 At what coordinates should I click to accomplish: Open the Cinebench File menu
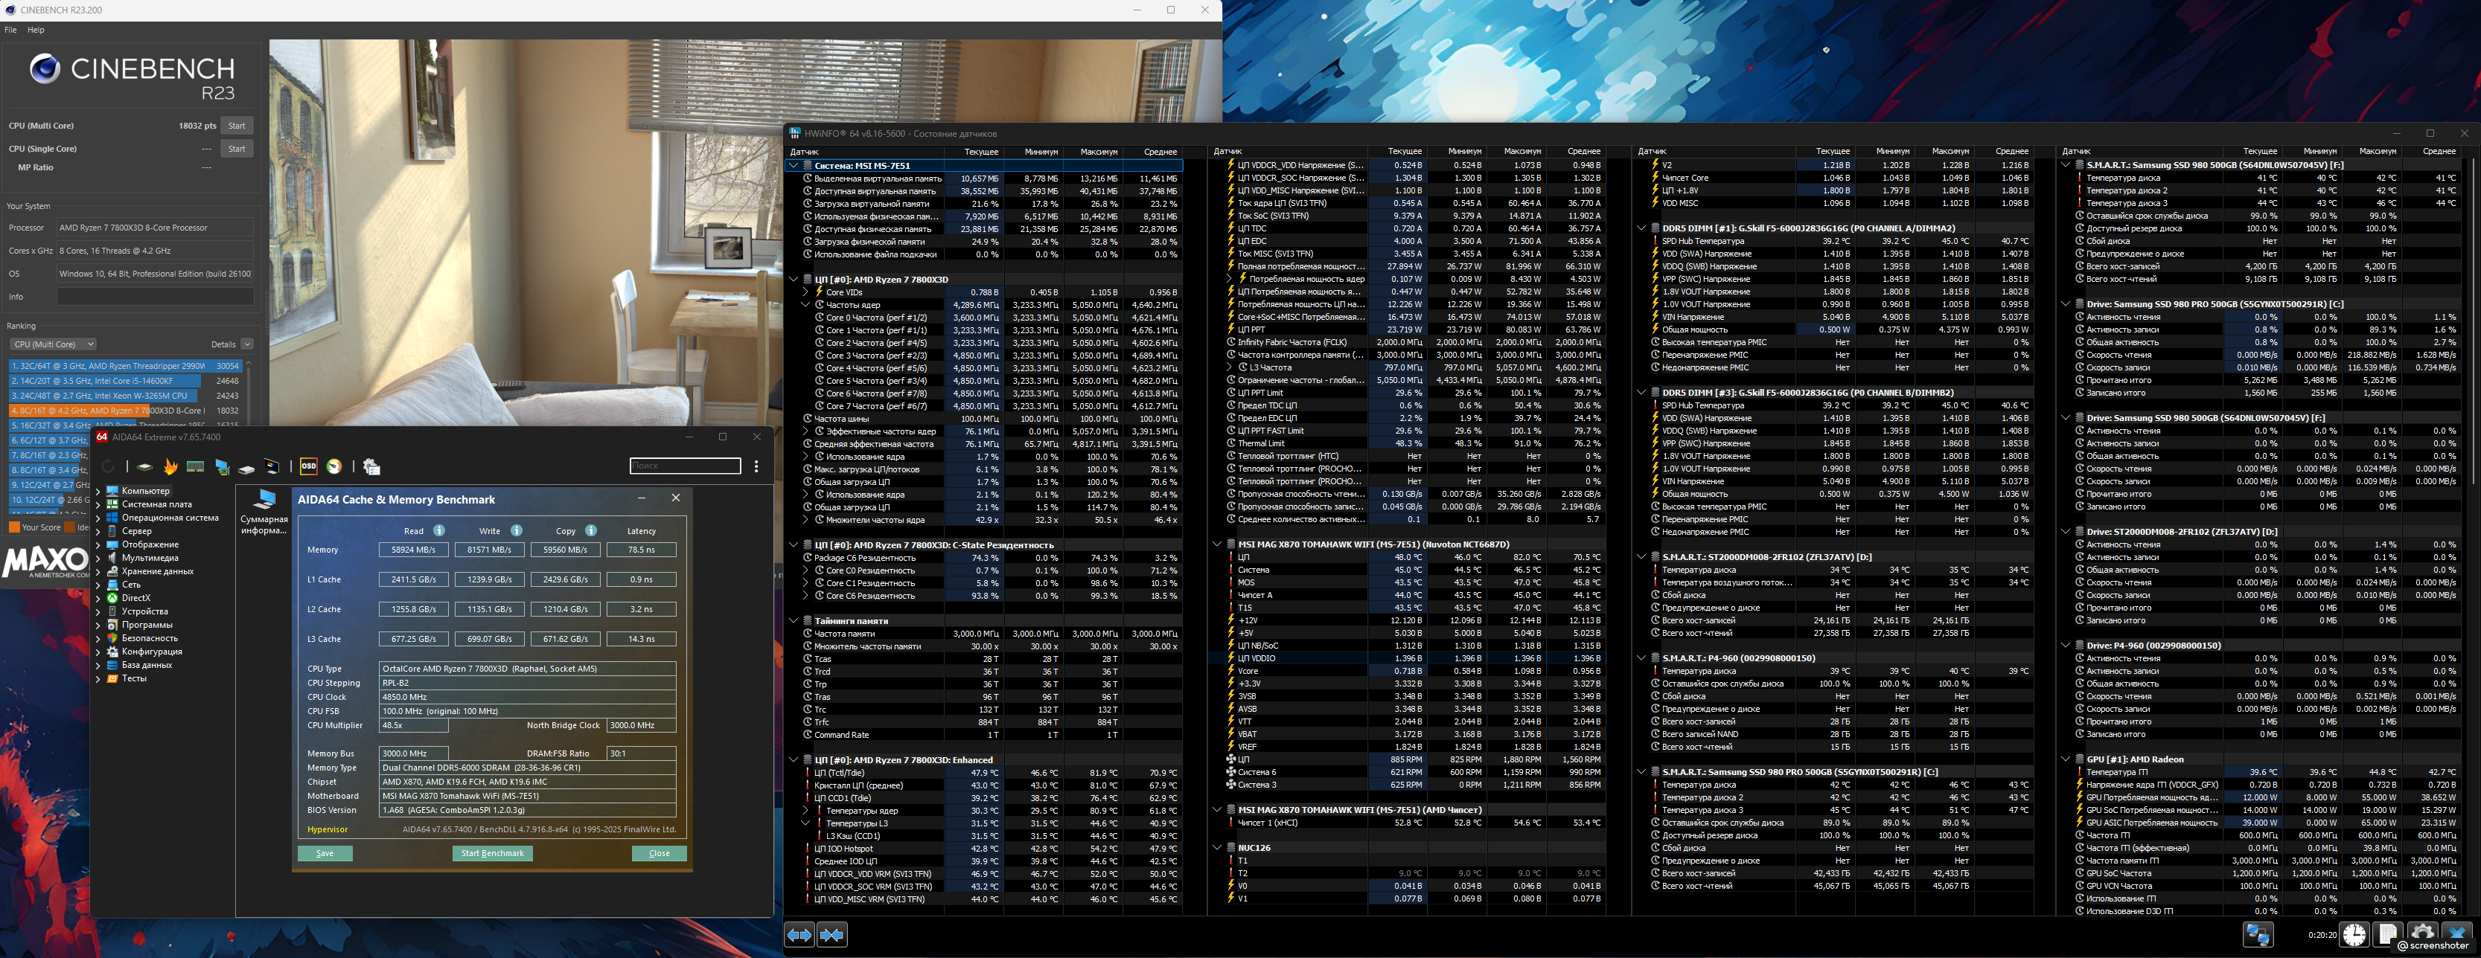point(10,30)
